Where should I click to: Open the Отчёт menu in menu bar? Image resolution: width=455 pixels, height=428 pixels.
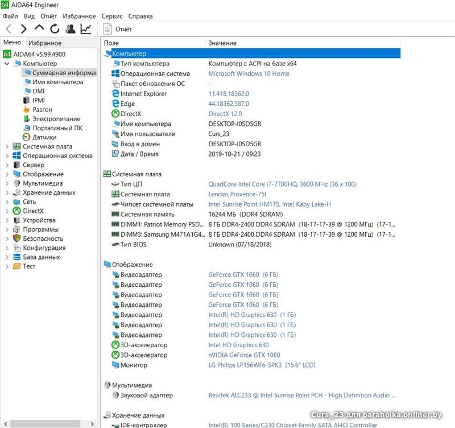coord(48,16)
